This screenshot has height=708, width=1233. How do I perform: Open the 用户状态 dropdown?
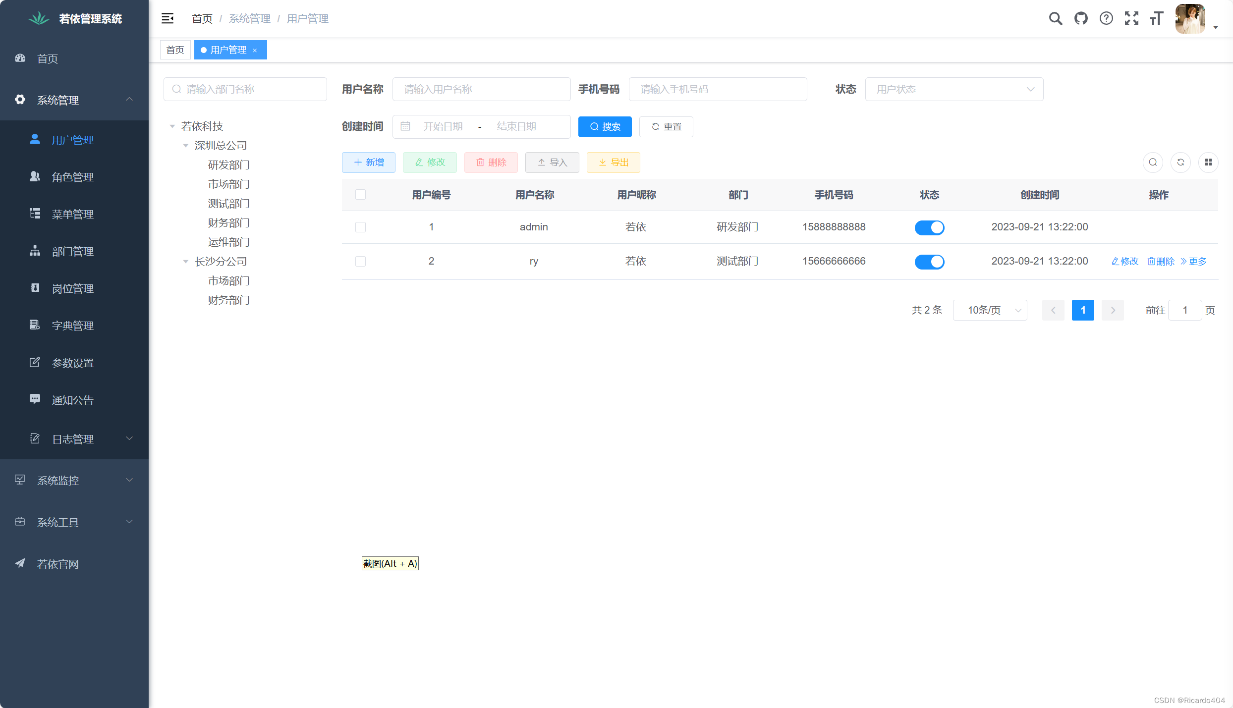click(x=953, y=89)
